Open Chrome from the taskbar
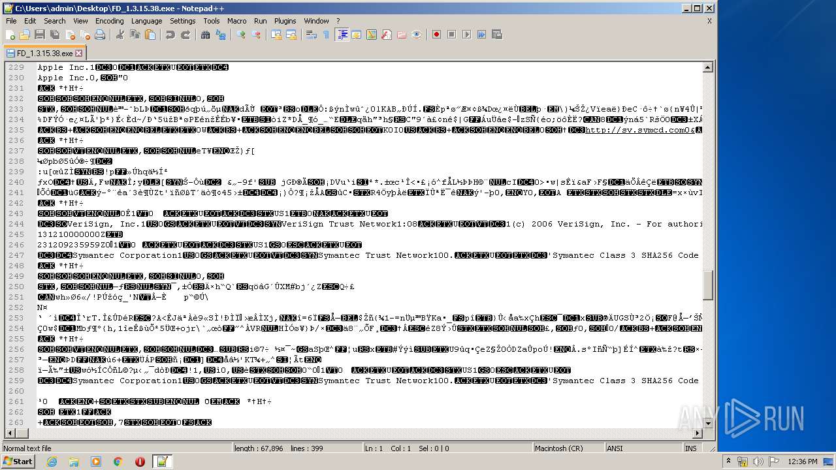 point(118,462)
